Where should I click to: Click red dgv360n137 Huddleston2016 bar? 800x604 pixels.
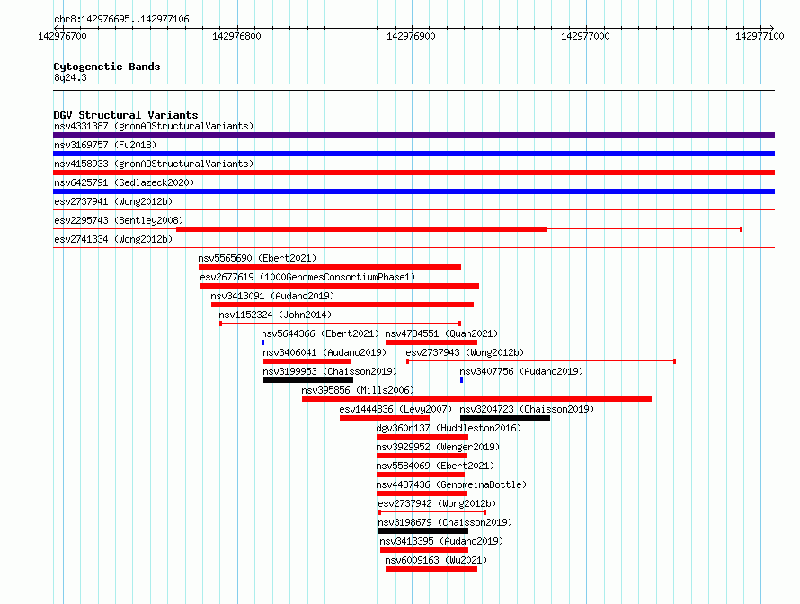click(422, 437)
